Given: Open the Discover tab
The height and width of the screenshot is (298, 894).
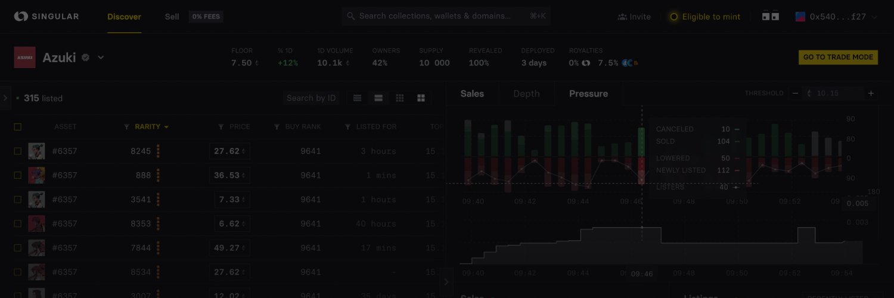Looking at the screenshot, I should coord(124,17).
